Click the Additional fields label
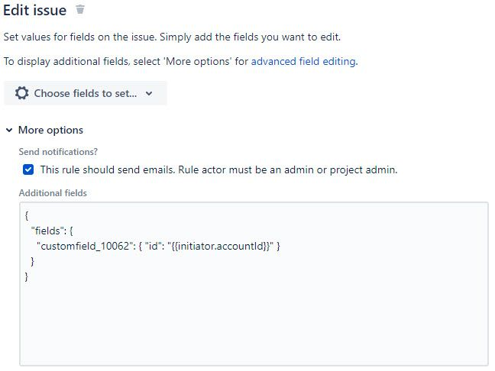The height and width of the screenshot is (371, 495). (53, 193)
